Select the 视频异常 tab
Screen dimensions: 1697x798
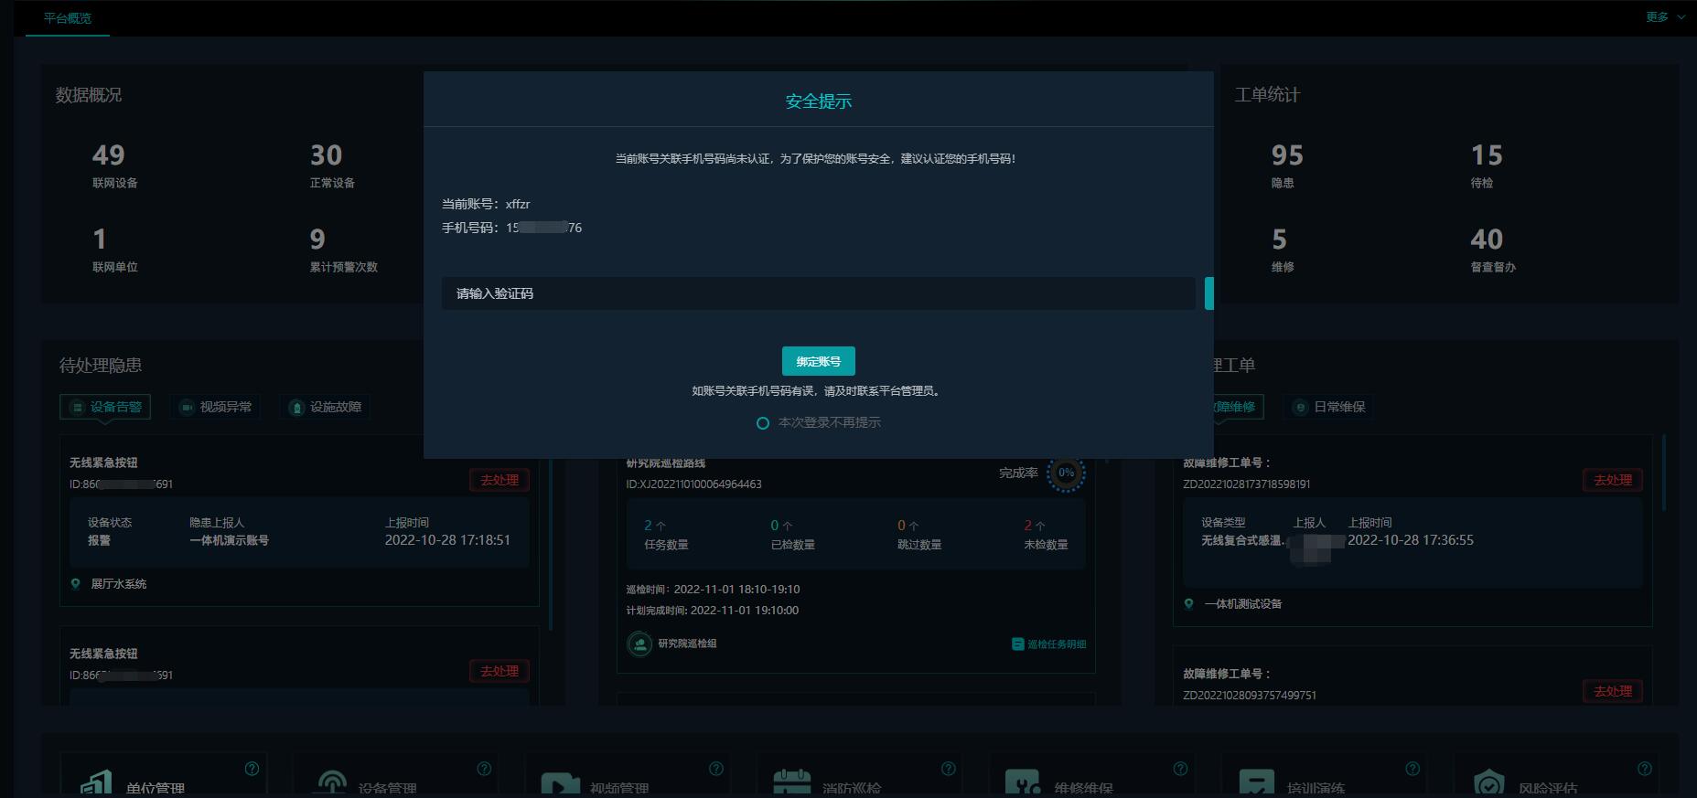click(x=215, y=407)
